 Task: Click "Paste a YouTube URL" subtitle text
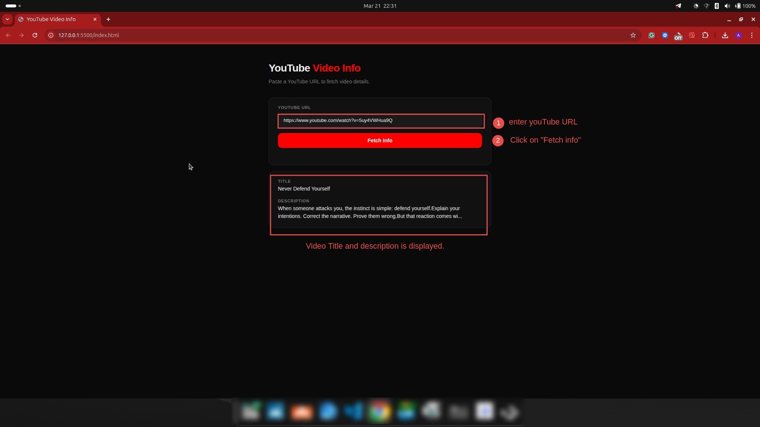[x=319, y=82]
